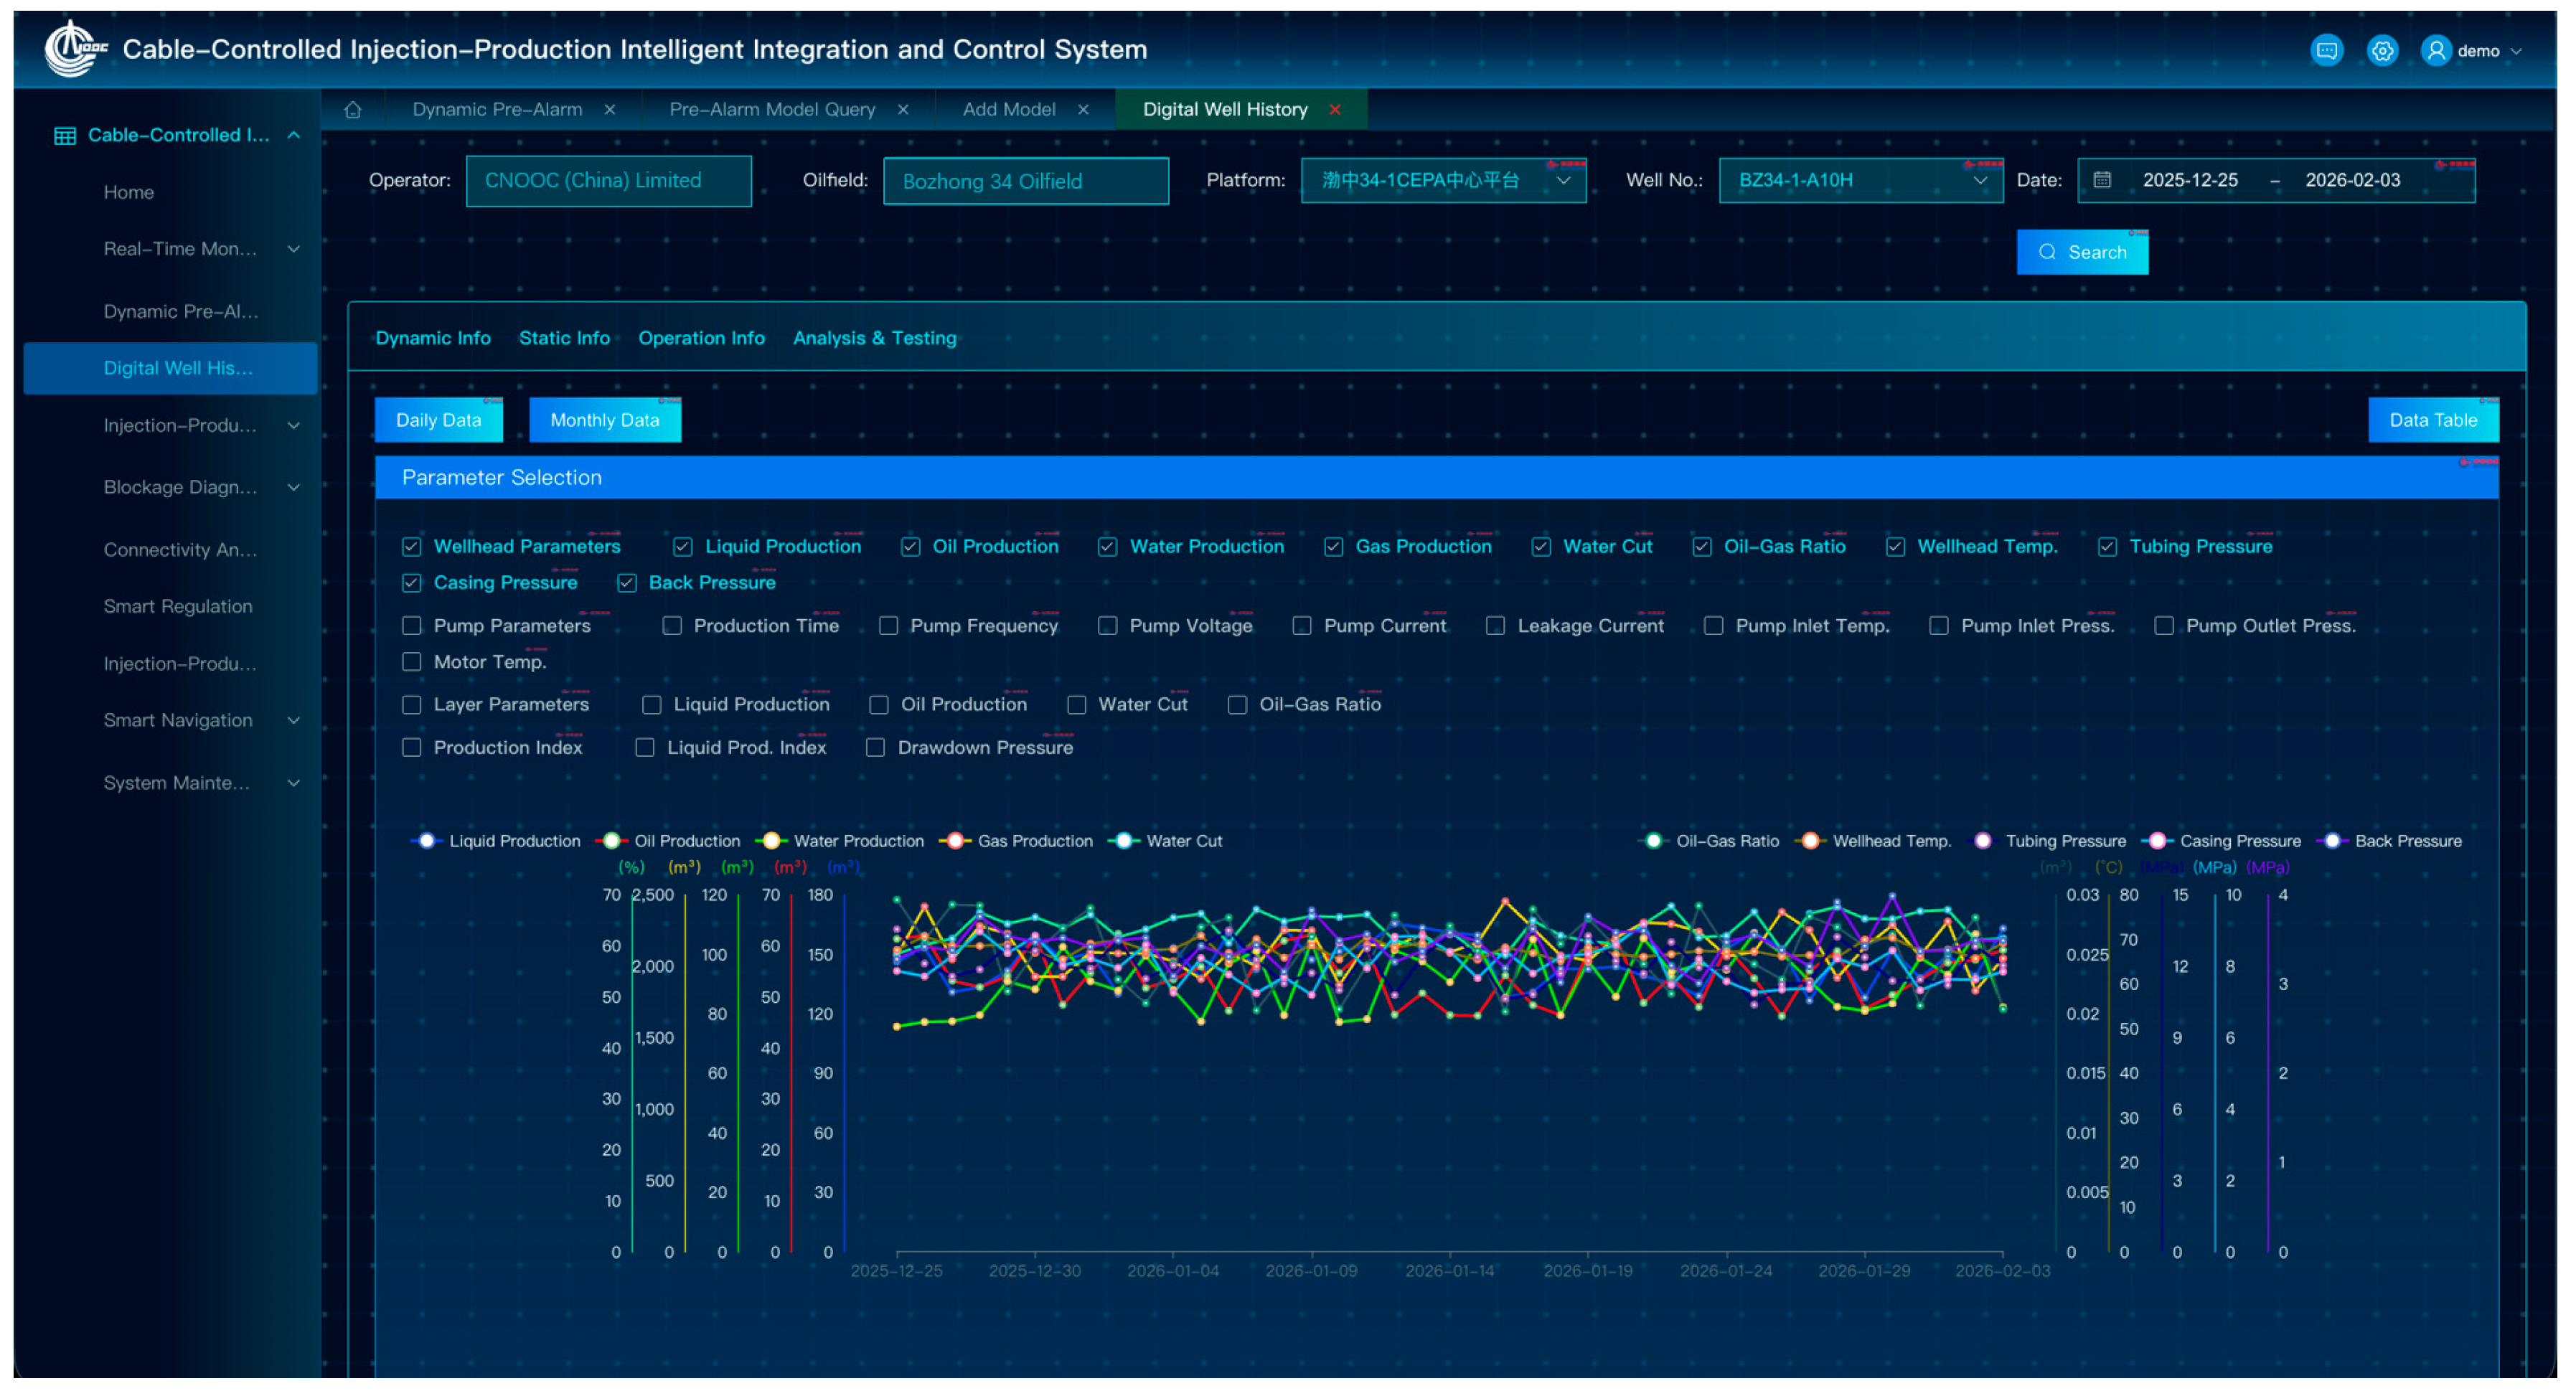Click the Search button

tap(2082, 252)
